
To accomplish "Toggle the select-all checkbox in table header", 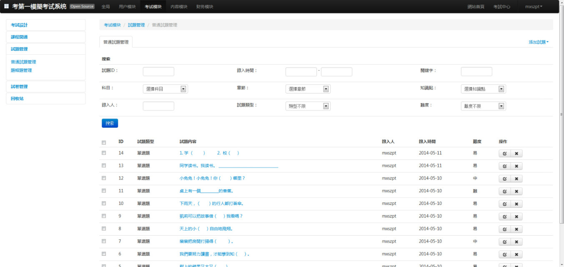I will [104, 142].
